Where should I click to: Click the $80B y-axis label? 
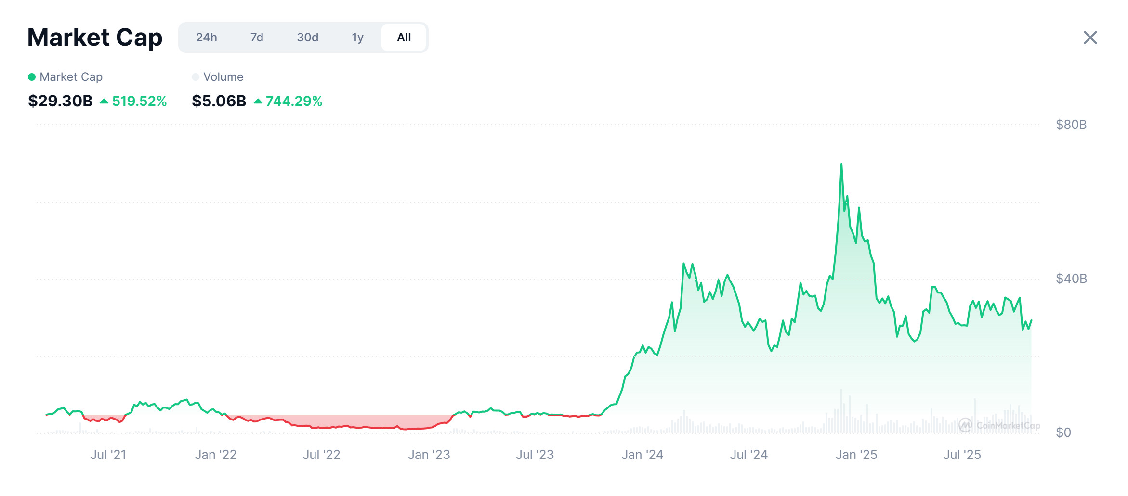tap(1071, 125)
